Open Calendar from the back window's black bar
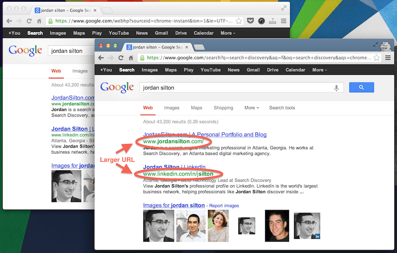The height and width of the screenshot is (253, 397). (x=204, y=33)
